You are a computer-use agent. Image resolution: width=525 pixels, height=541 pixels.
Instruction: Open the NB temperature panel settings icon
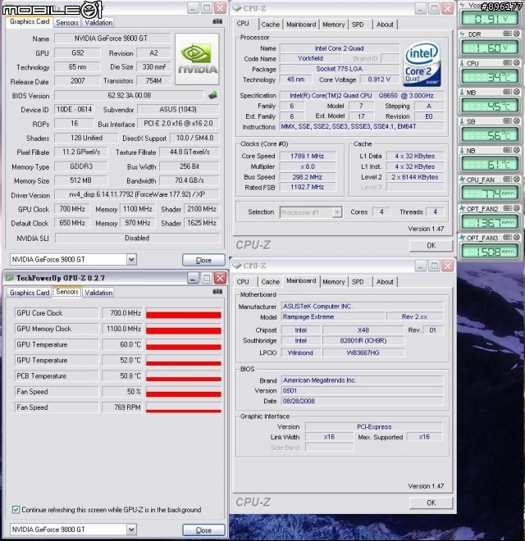[508, 150]
